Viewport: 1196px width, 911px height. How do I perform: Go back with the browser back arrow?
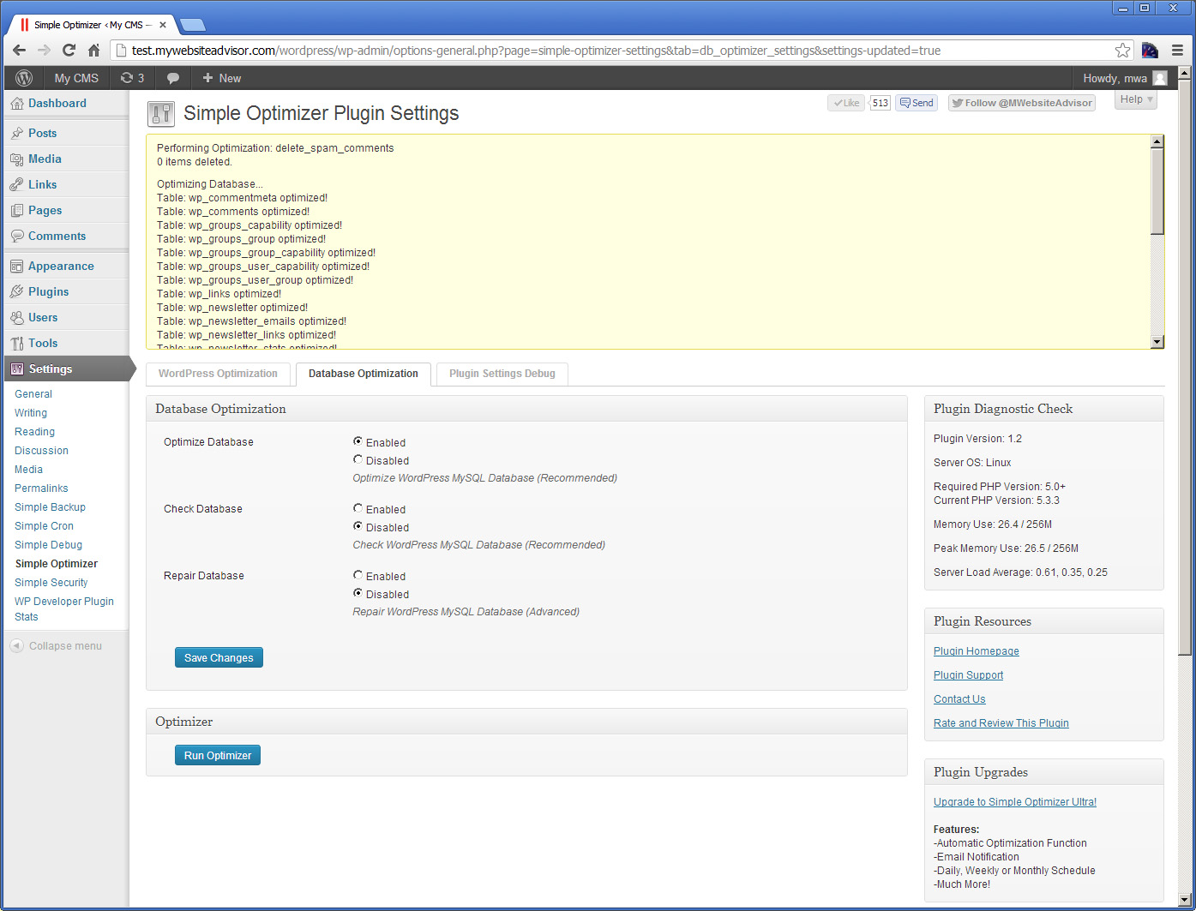(19, 51)
